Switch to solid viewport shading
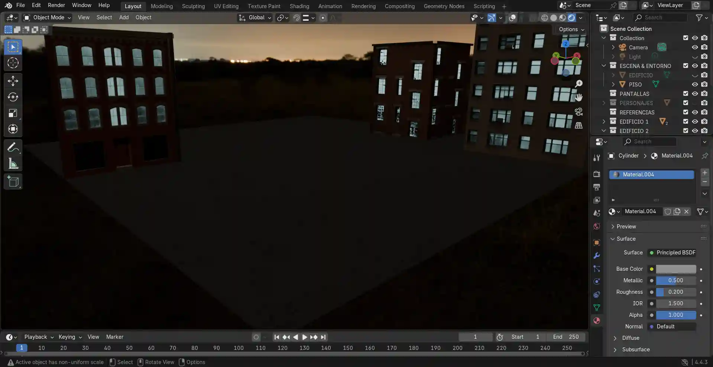Screen dimensions: 713x367 554,17
